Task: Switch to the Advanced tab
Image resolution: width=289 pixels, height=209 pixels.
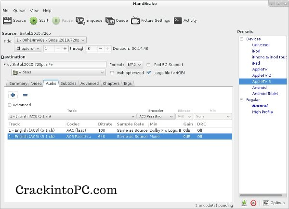Action: tap(90, 84)
